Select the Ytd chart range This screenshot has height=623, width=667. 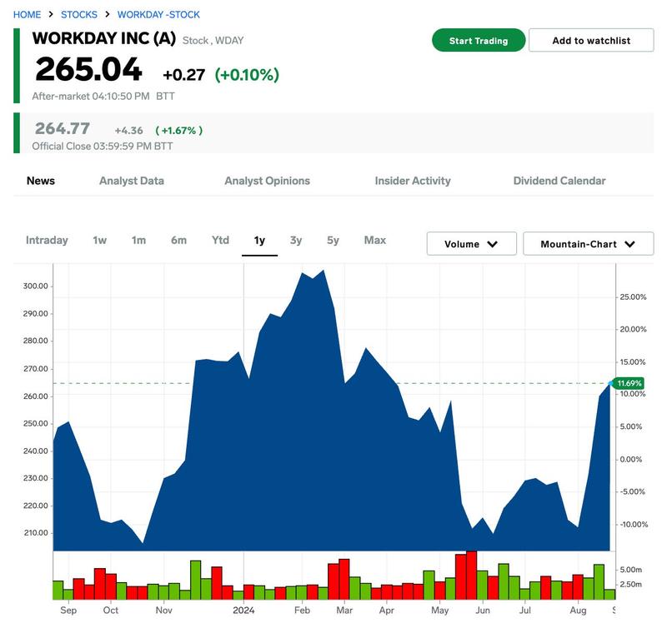point(220,240)
